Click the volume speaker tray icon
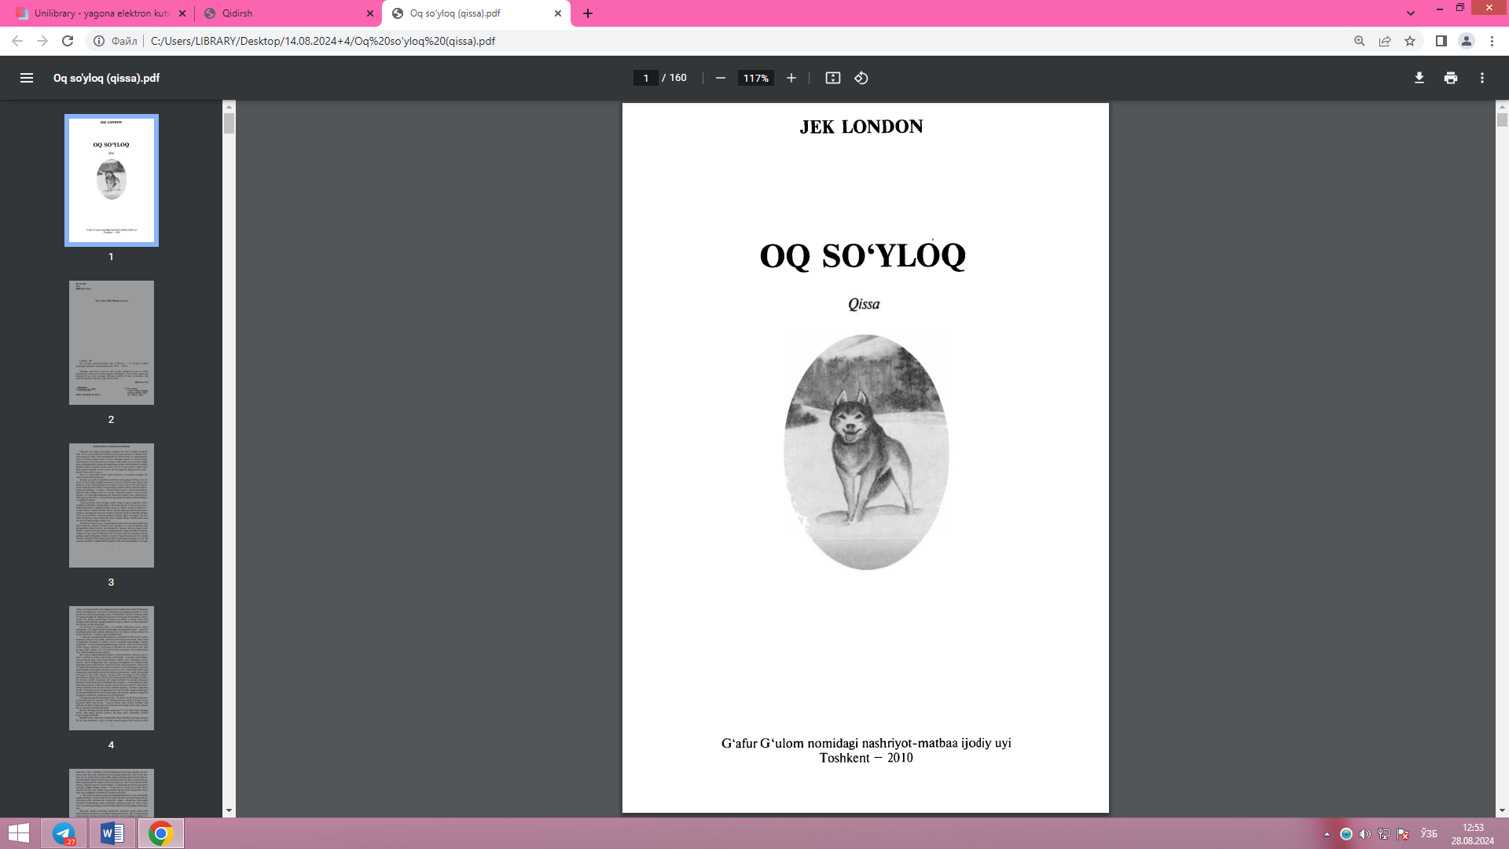 point(1364,834)
